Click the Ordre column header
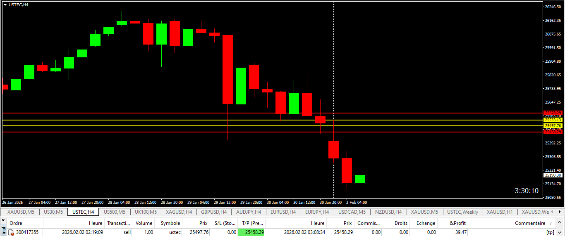The image size is (565, 236). click(16, 223)
